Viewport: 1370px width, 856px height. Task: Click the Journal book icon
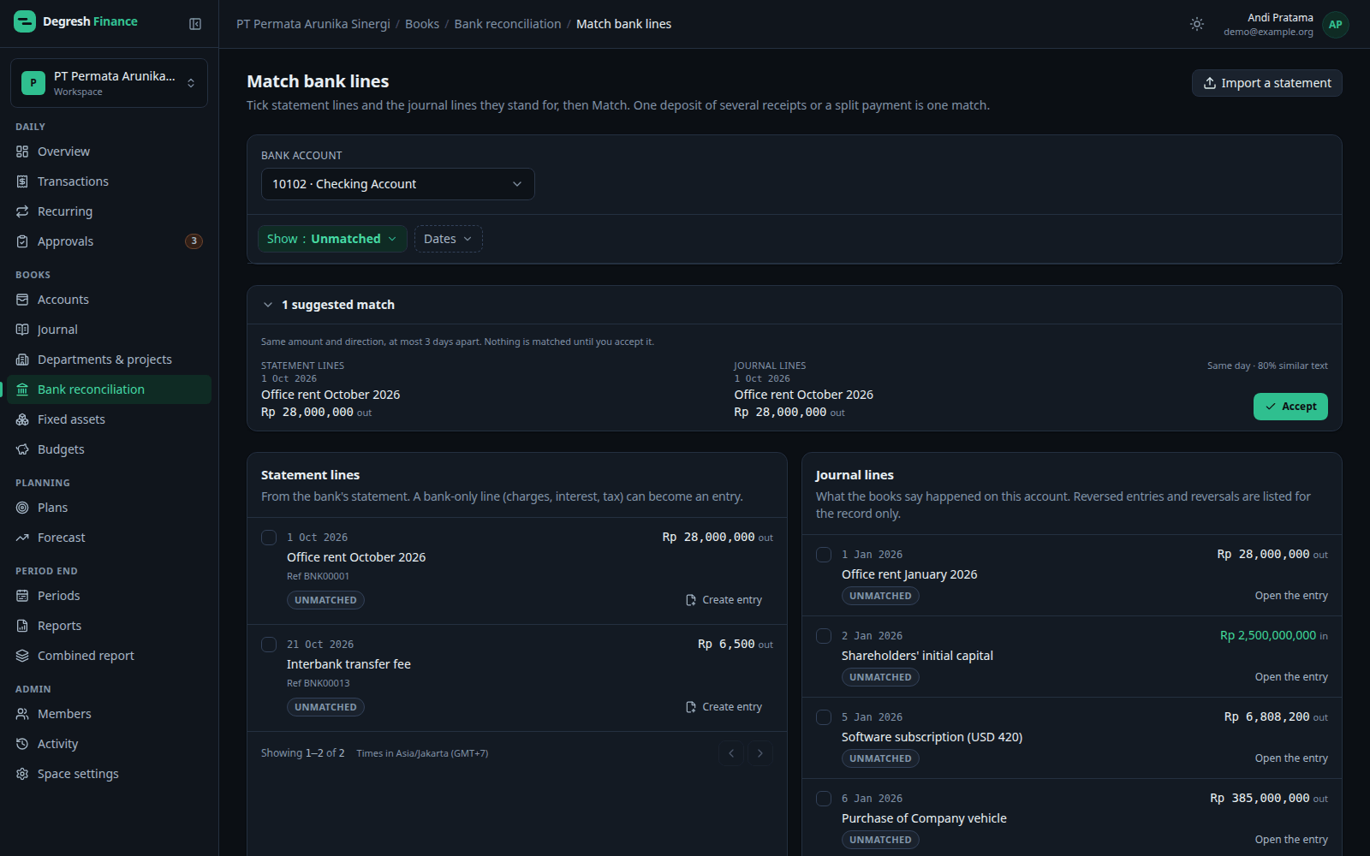[x=22, y=330]
